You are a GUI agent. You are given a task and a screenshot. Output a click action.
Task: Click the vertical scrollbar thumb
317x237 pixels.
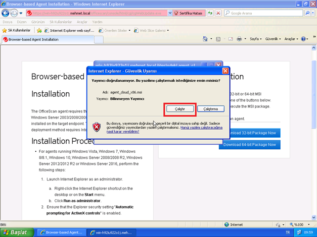coord(314,94)
